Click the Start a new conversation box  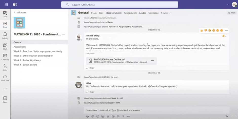156,110
